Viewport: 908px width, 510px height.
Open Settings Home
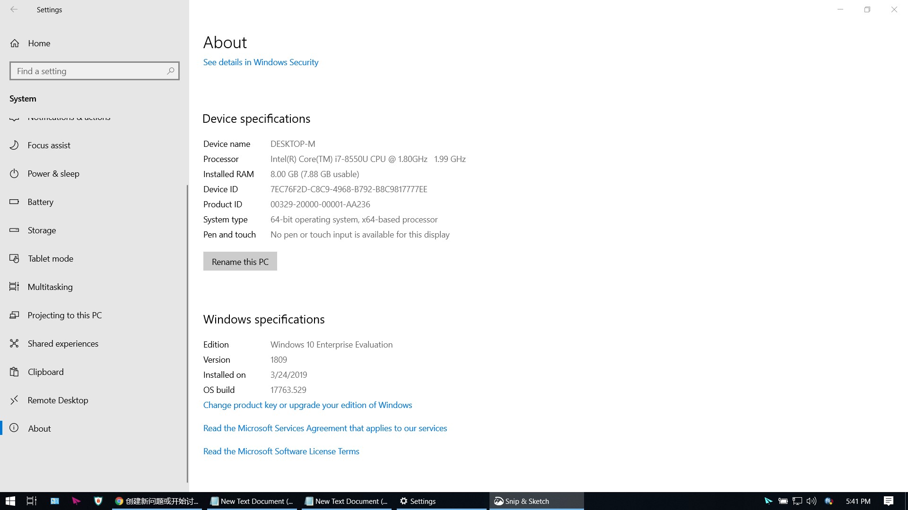pyautogui.click(x=95, y=43)
